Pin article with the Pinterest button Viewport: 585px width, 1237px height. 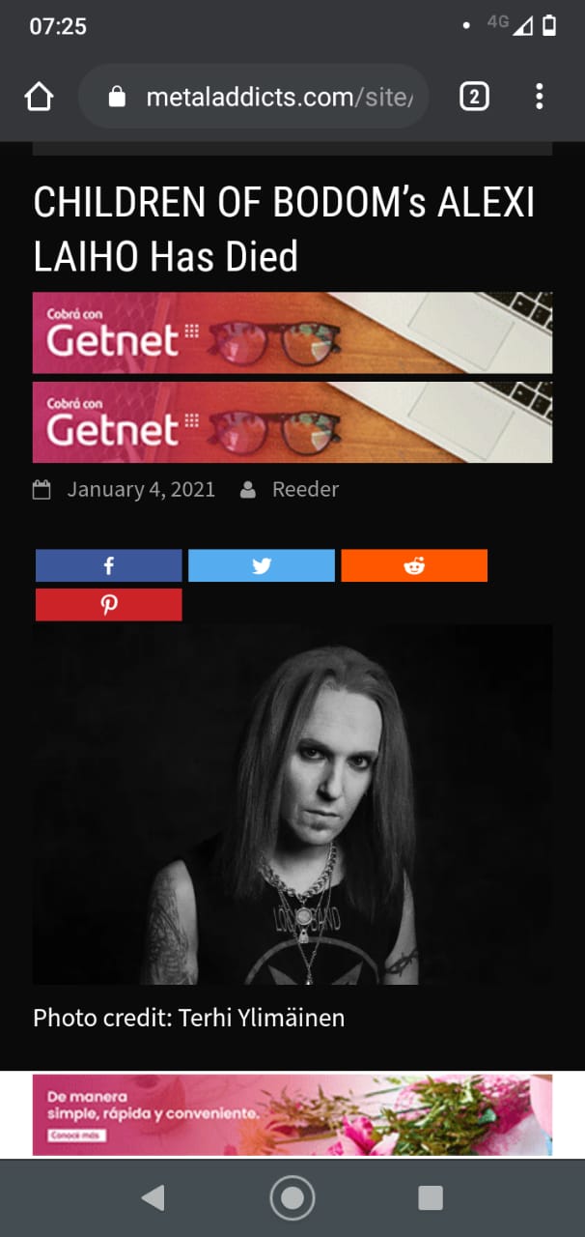point(108,604)
